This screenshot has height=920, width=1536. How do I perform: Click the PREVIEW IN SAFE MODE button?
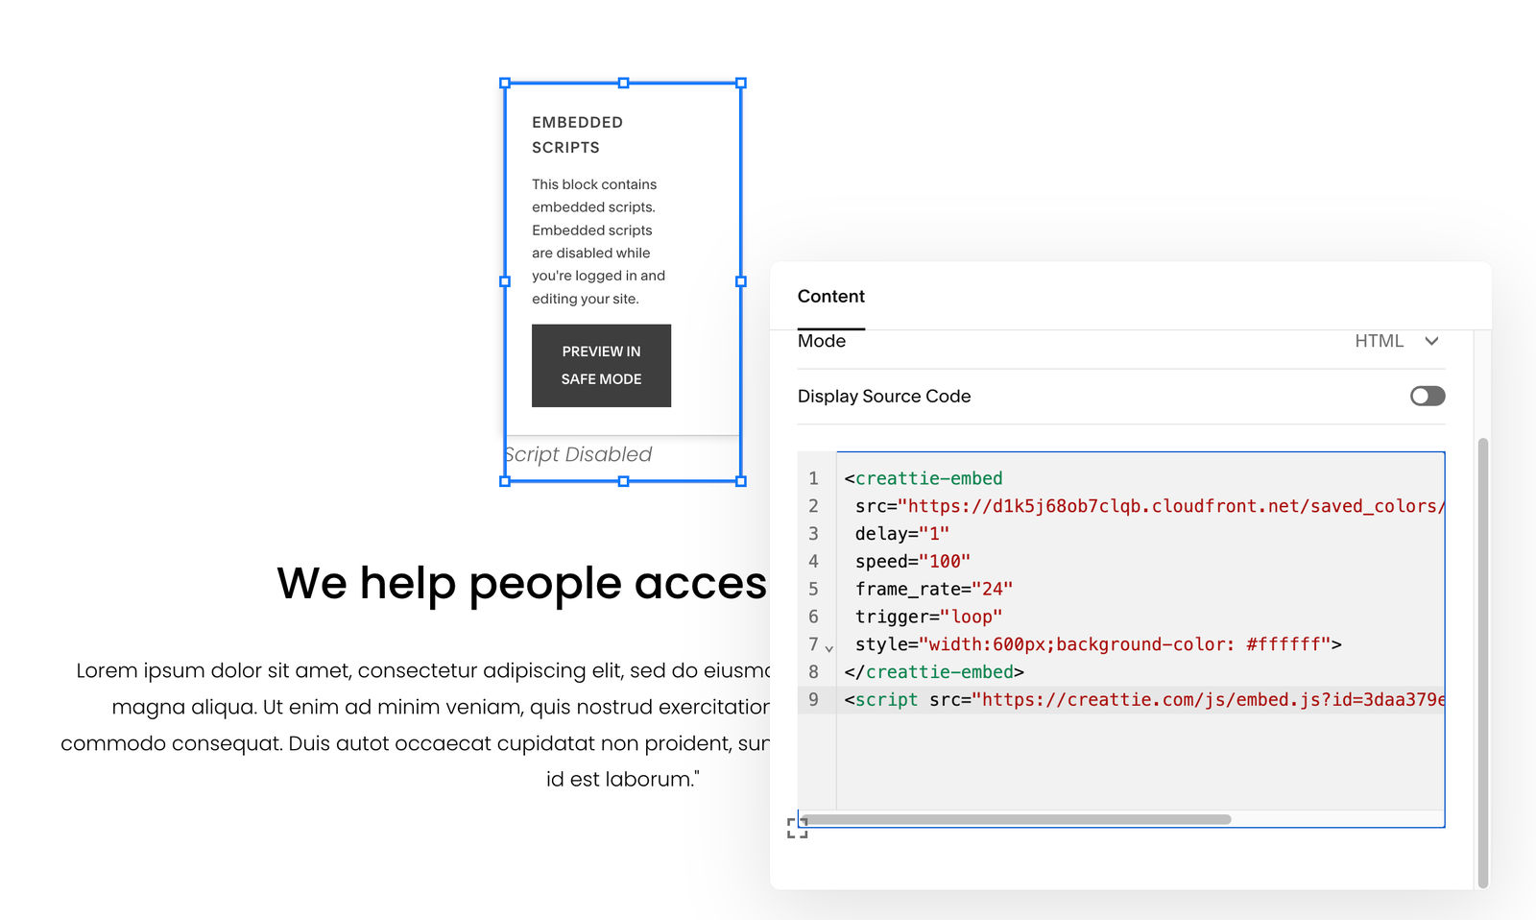pos(601,365)
